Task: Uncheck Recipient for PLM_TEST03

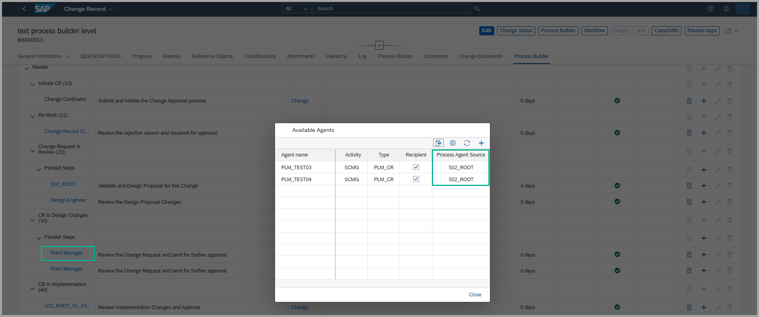Action: [x=416, y=167]
